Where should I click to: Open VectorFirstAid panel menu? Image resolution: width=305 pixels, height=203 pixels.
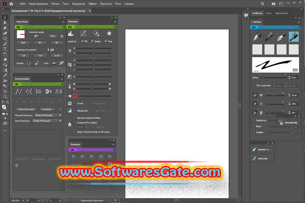[62, 79]
